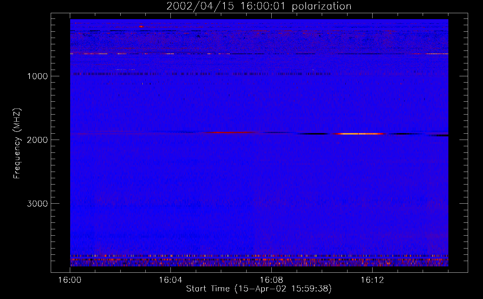Click the 16:04 time tick label
The height and width of the screenshot is (299, 483).
point(170,280)
